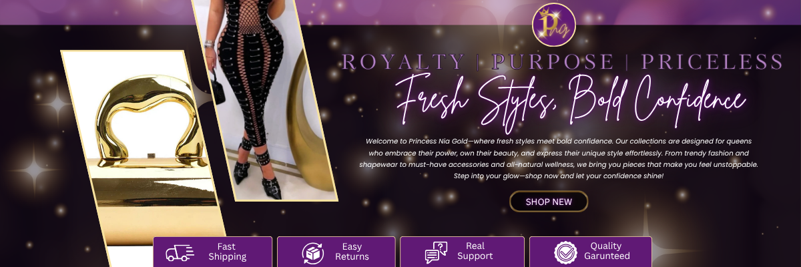Viewport: 801px width, 267px height.
Task: Select the Quality Garunteed label
Action: coord(606,252)
